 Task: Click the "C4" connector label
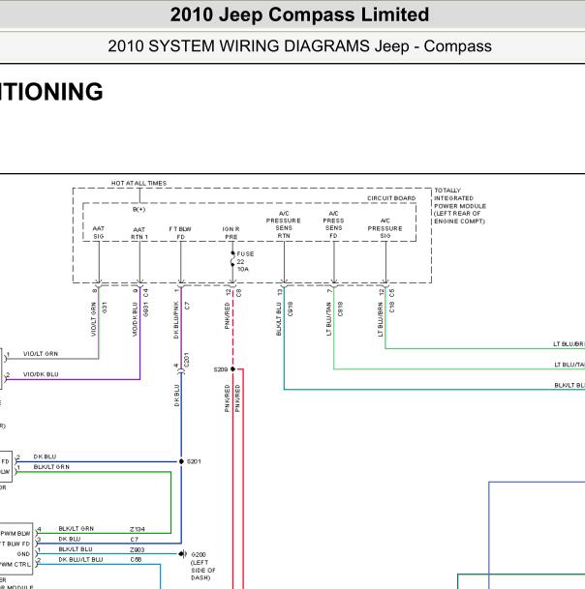(146, 293)
